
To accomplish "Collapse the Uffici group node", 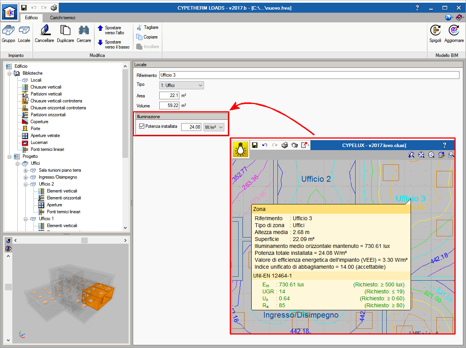I will coord(18,163).
